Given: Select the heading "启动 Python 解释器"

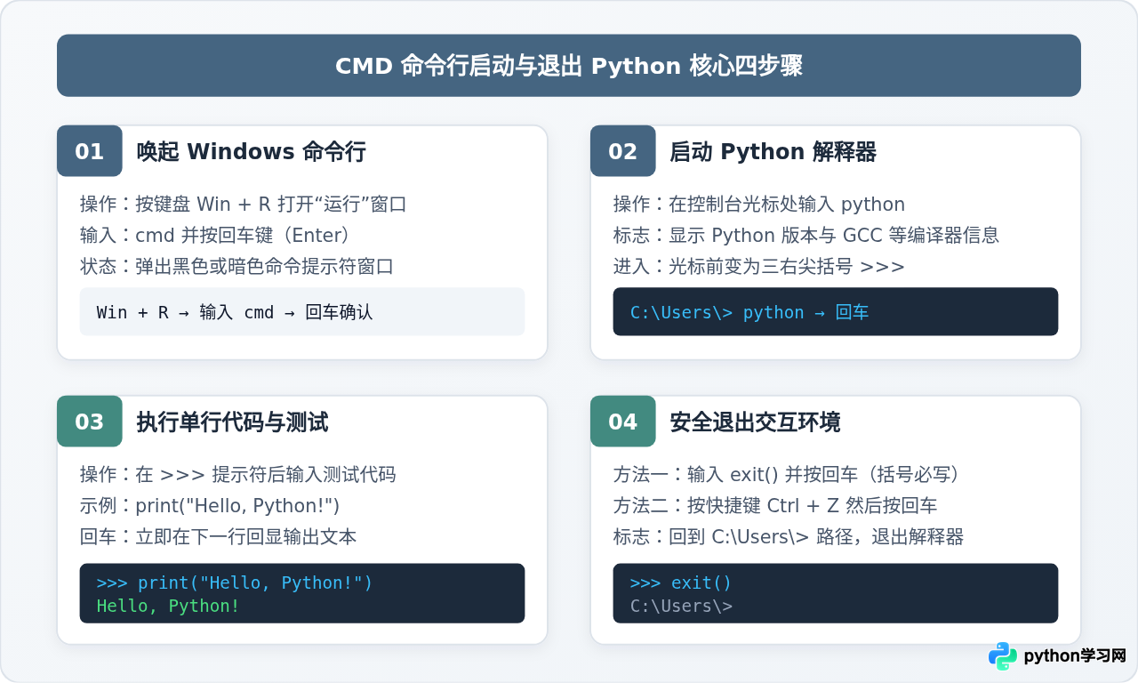Looking at the screenshot, I should [773, 151].
